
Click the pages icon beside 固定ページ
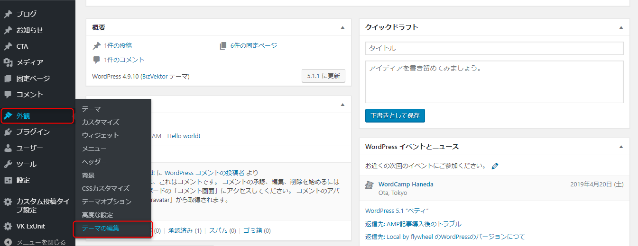tap(8, 79)
